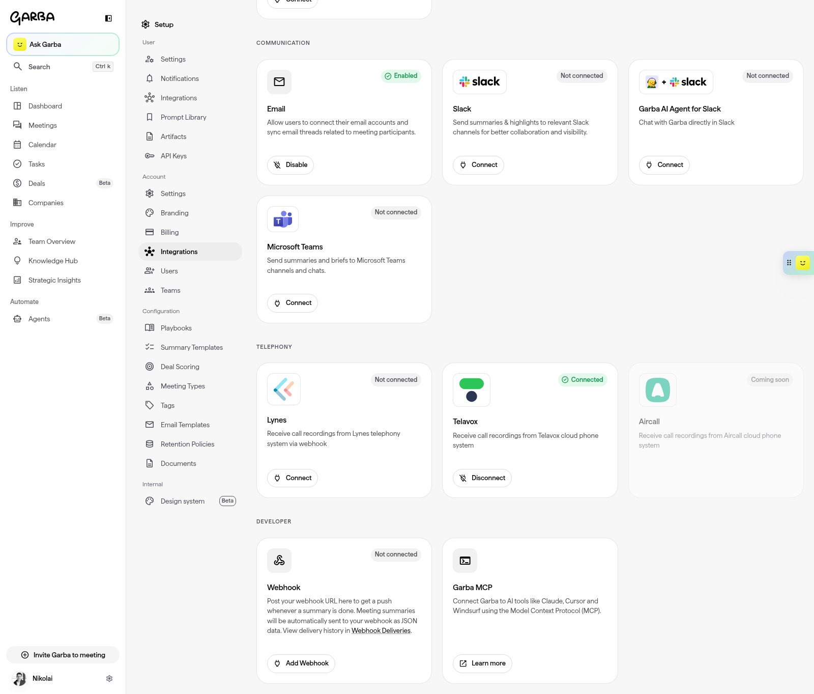Disconnect Telavox integration
814x694 pixels.
(x=482, y=478)
